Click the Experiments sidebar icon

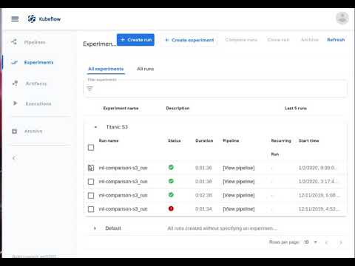[15, 62]
